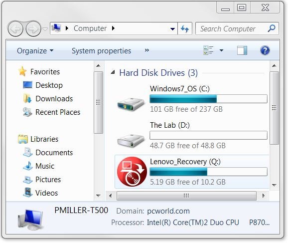This screenshot has width=288, height=243.
Task: Click the Back navigation arrow
Action: tap(15, 29)
